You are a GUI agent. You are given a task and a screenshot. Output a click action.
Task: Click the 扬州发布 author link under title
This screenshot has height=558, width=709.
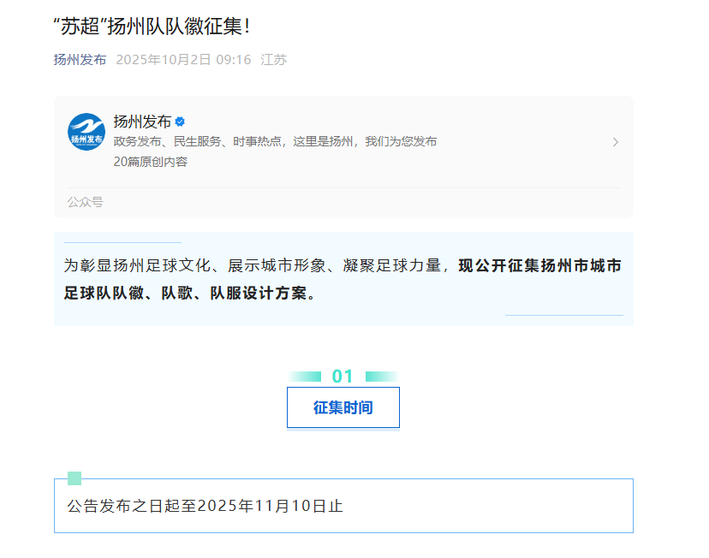pyautogui.click(x=80, y=60)
